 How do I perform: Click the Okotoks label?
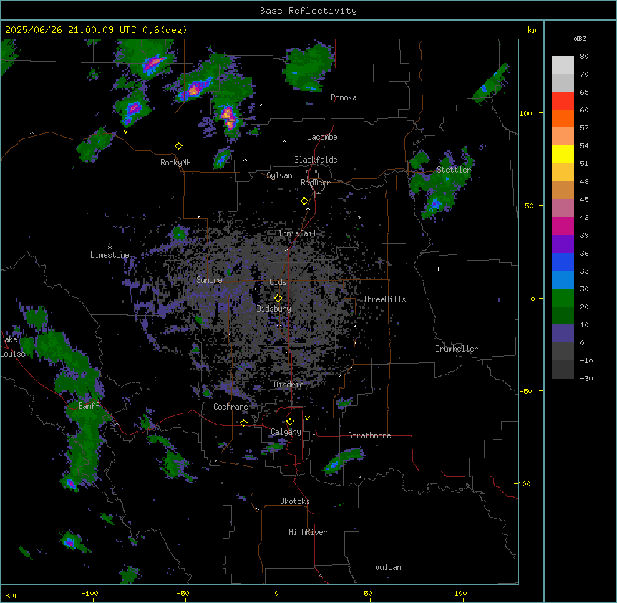(x=295, y=501)
